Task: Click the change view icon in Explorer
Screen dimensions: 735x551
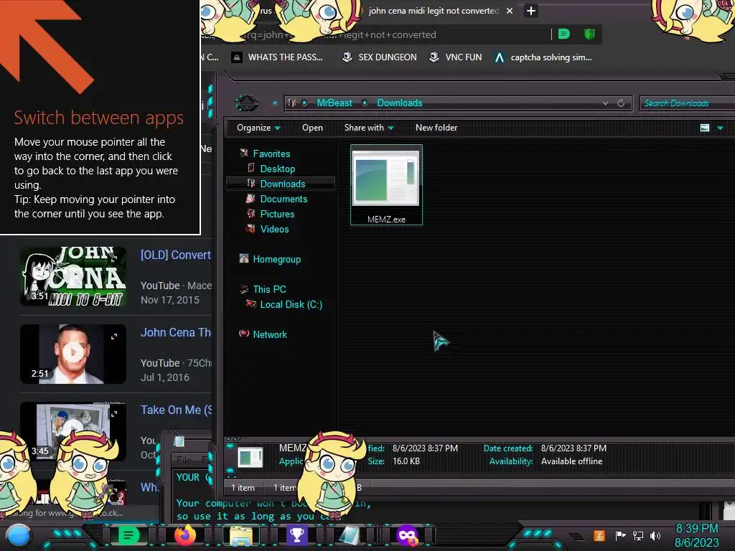Action: point(705,128)
